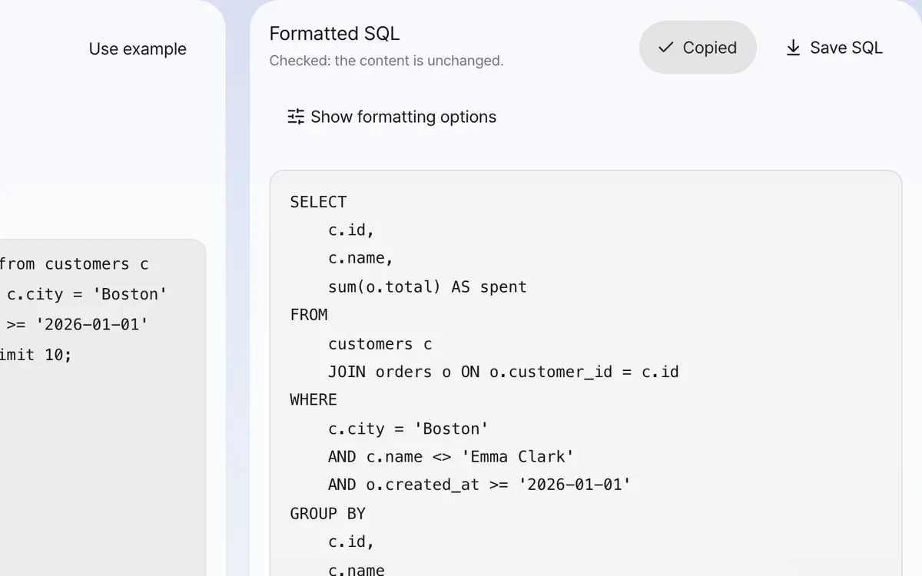The width and height of the screenshot is (922, 576).
Task: Click the SELECT keyword in formatted output
Action: (x=318, y=202)
